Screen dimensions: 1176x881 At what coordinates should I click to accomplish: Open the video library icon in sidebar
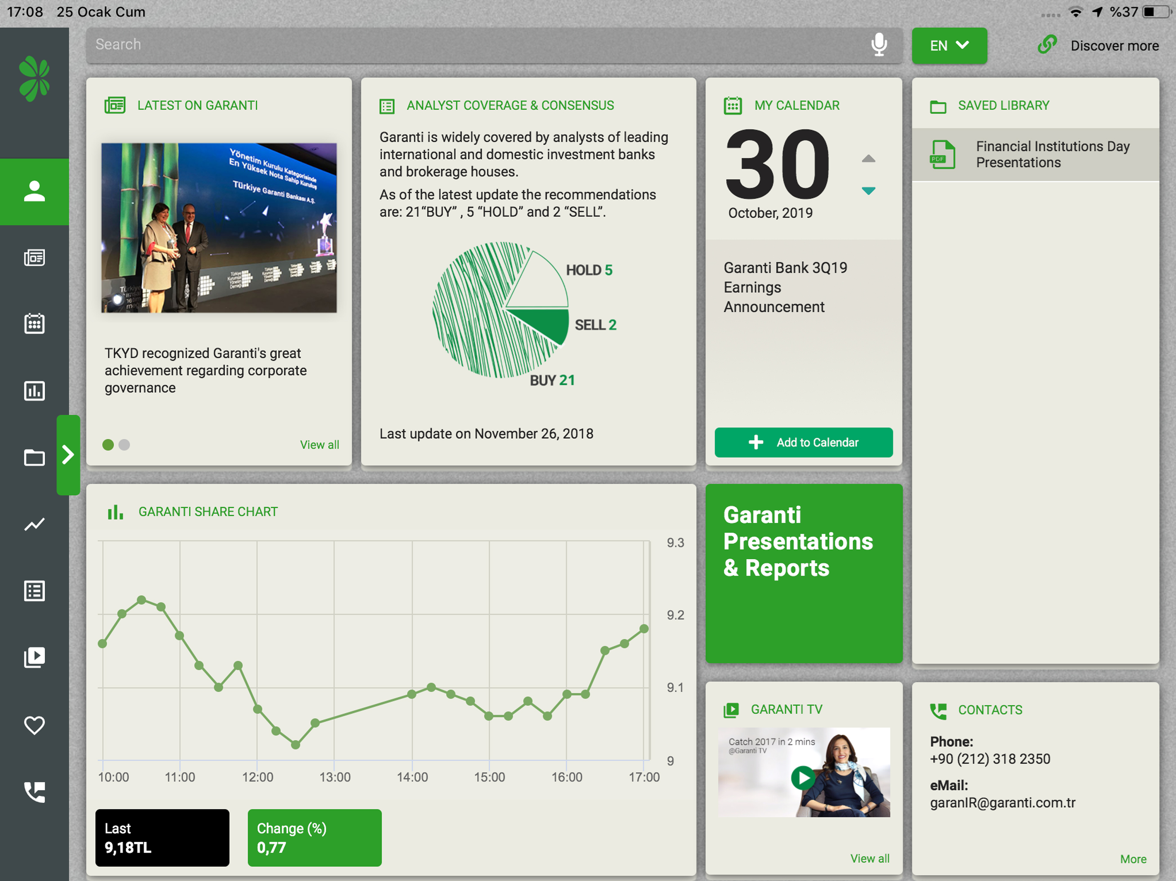(34, 657)
